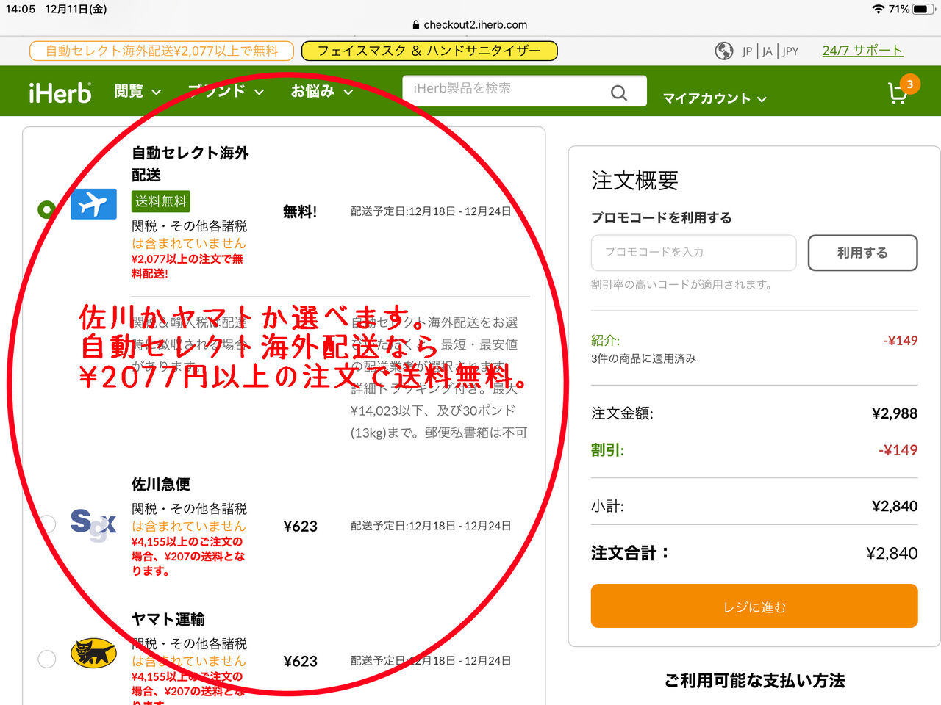Open the shopping cart icon
The image size is (941, 705).
898,93
